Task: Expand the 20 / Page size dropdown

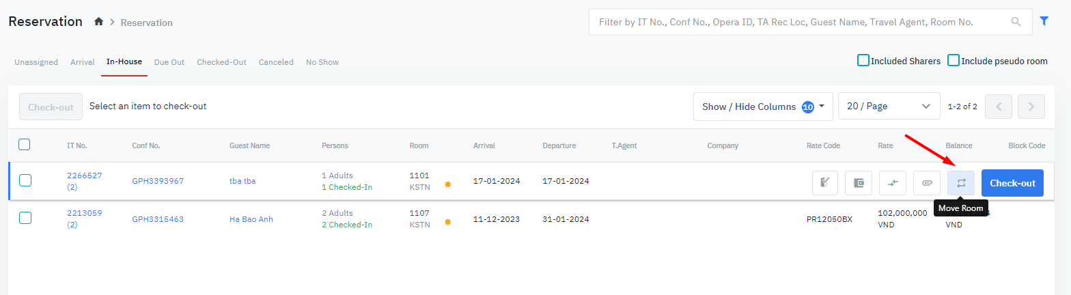Action: (x=889, y=107)
